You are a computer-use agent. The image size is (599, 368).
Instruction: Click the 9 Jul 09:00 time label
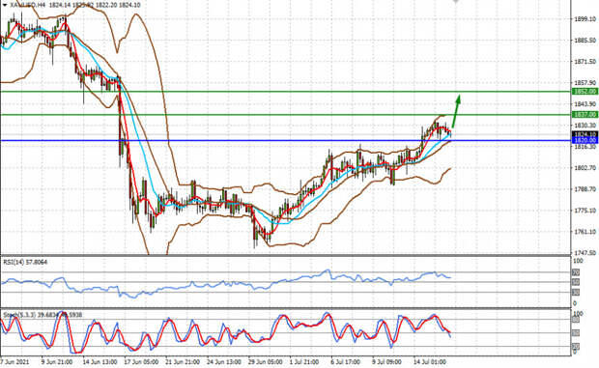[386, 362]
